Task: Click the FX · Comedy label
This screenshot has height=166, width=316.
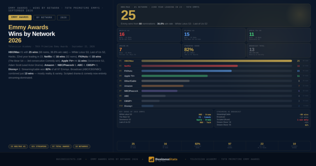Action: pyautogui.click(x=205, y=117)
